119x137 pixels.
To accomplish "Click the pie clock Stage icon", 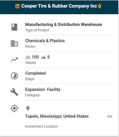I will click(14, 76).
